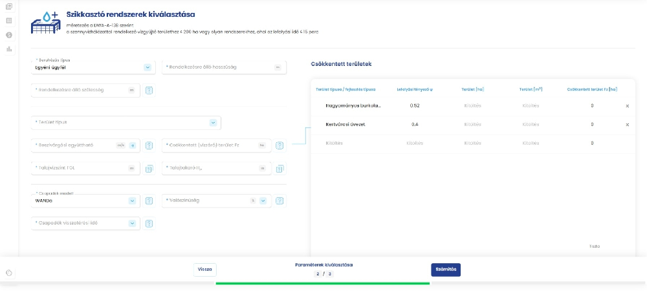Click the empty row's Terület típusa Kitöltés cell

pyautogui.click(x=334, y=144)
